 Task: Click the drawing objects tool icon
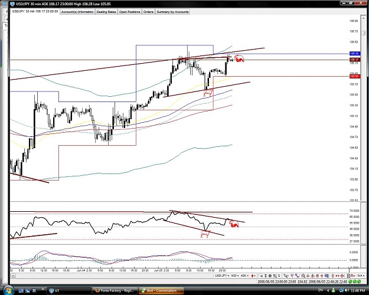coord(292,276)
